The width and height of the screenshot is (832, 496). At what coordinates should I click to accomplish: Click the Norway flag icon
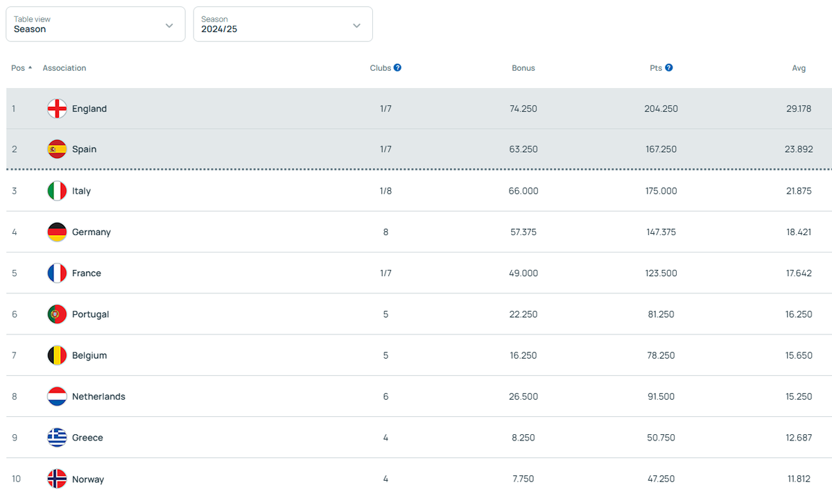pyautogui.click(x=57, y=479)
